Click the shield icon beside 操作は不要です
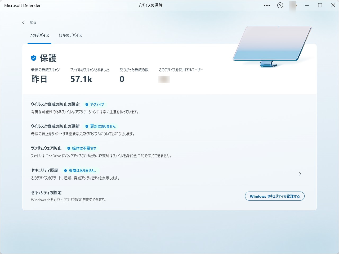The width and height of the screenshot is (339, 254). (68, 148)
